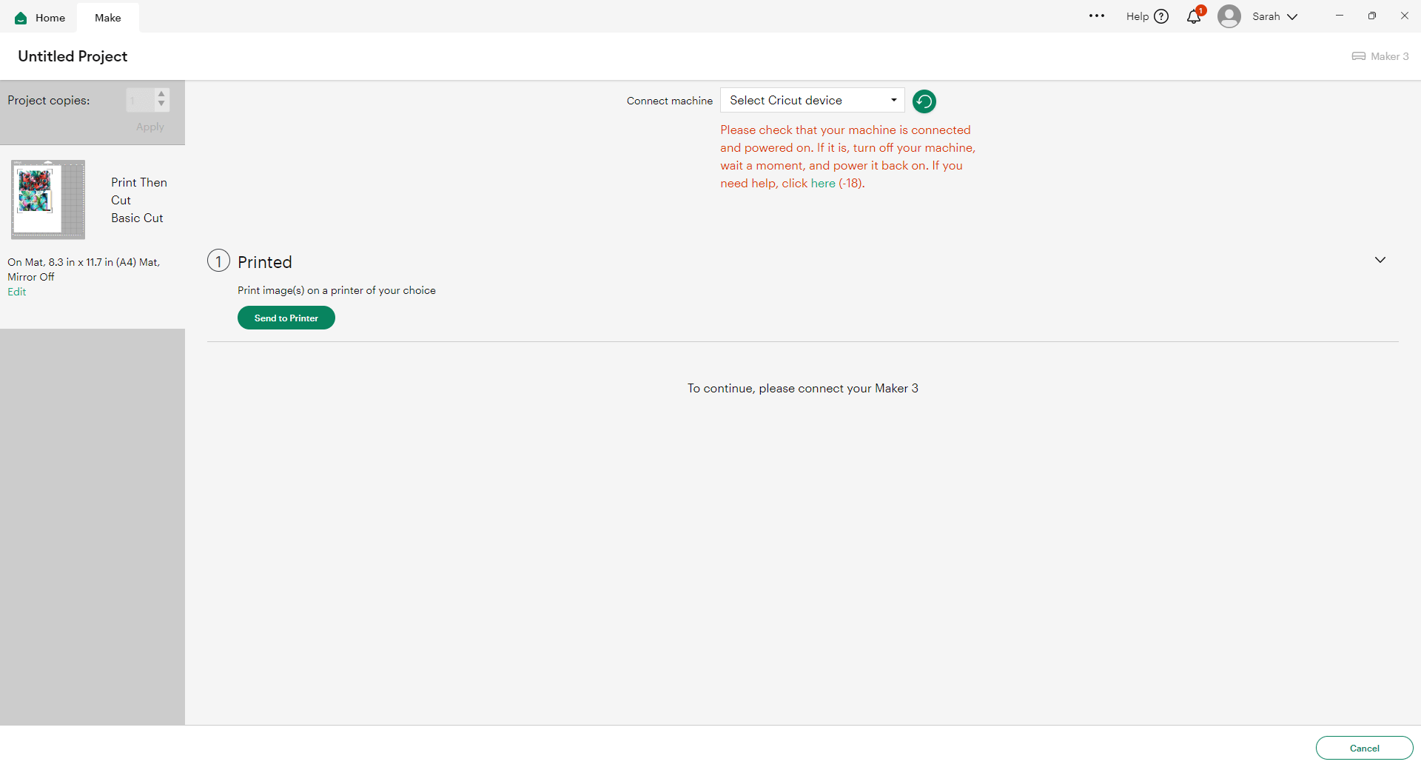Restore down the application window
This screenshot has height=770, width=1421.
pos(1372,16)
